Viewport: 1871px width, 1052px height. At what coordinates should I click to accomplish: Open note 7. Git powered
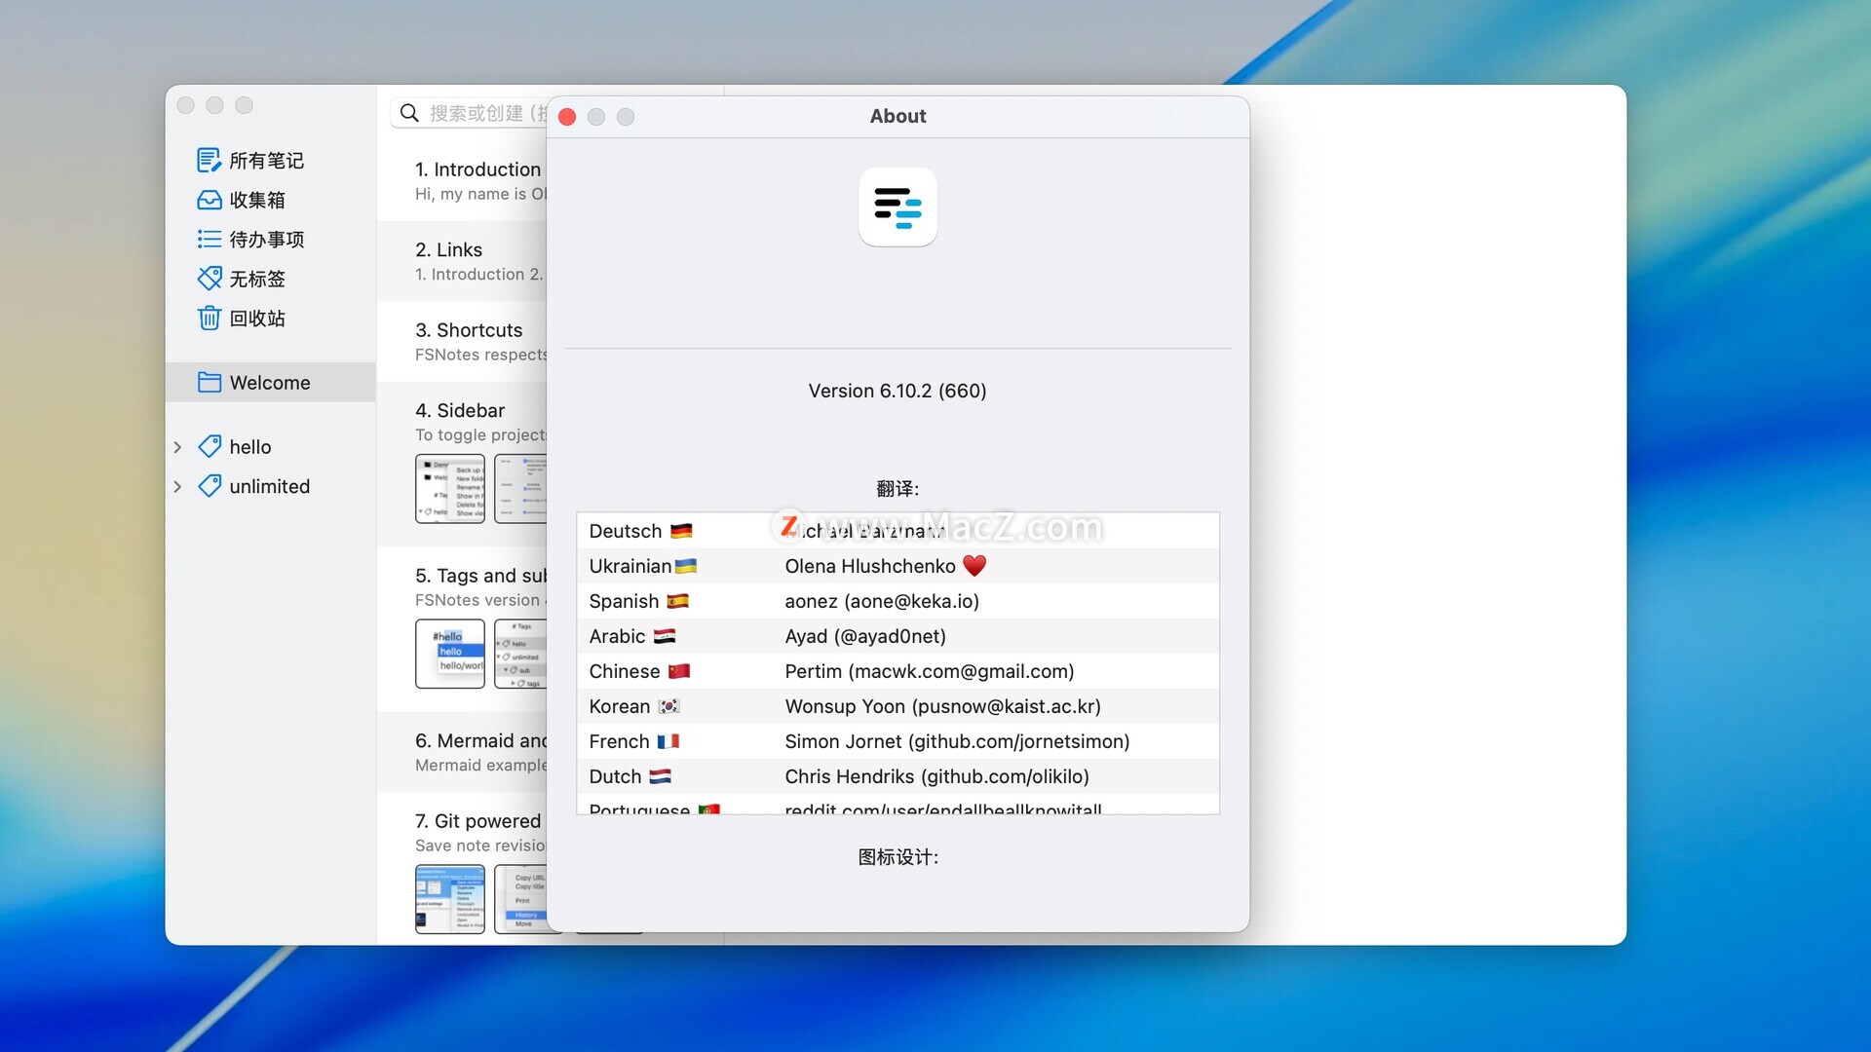[x=462, y=869]
